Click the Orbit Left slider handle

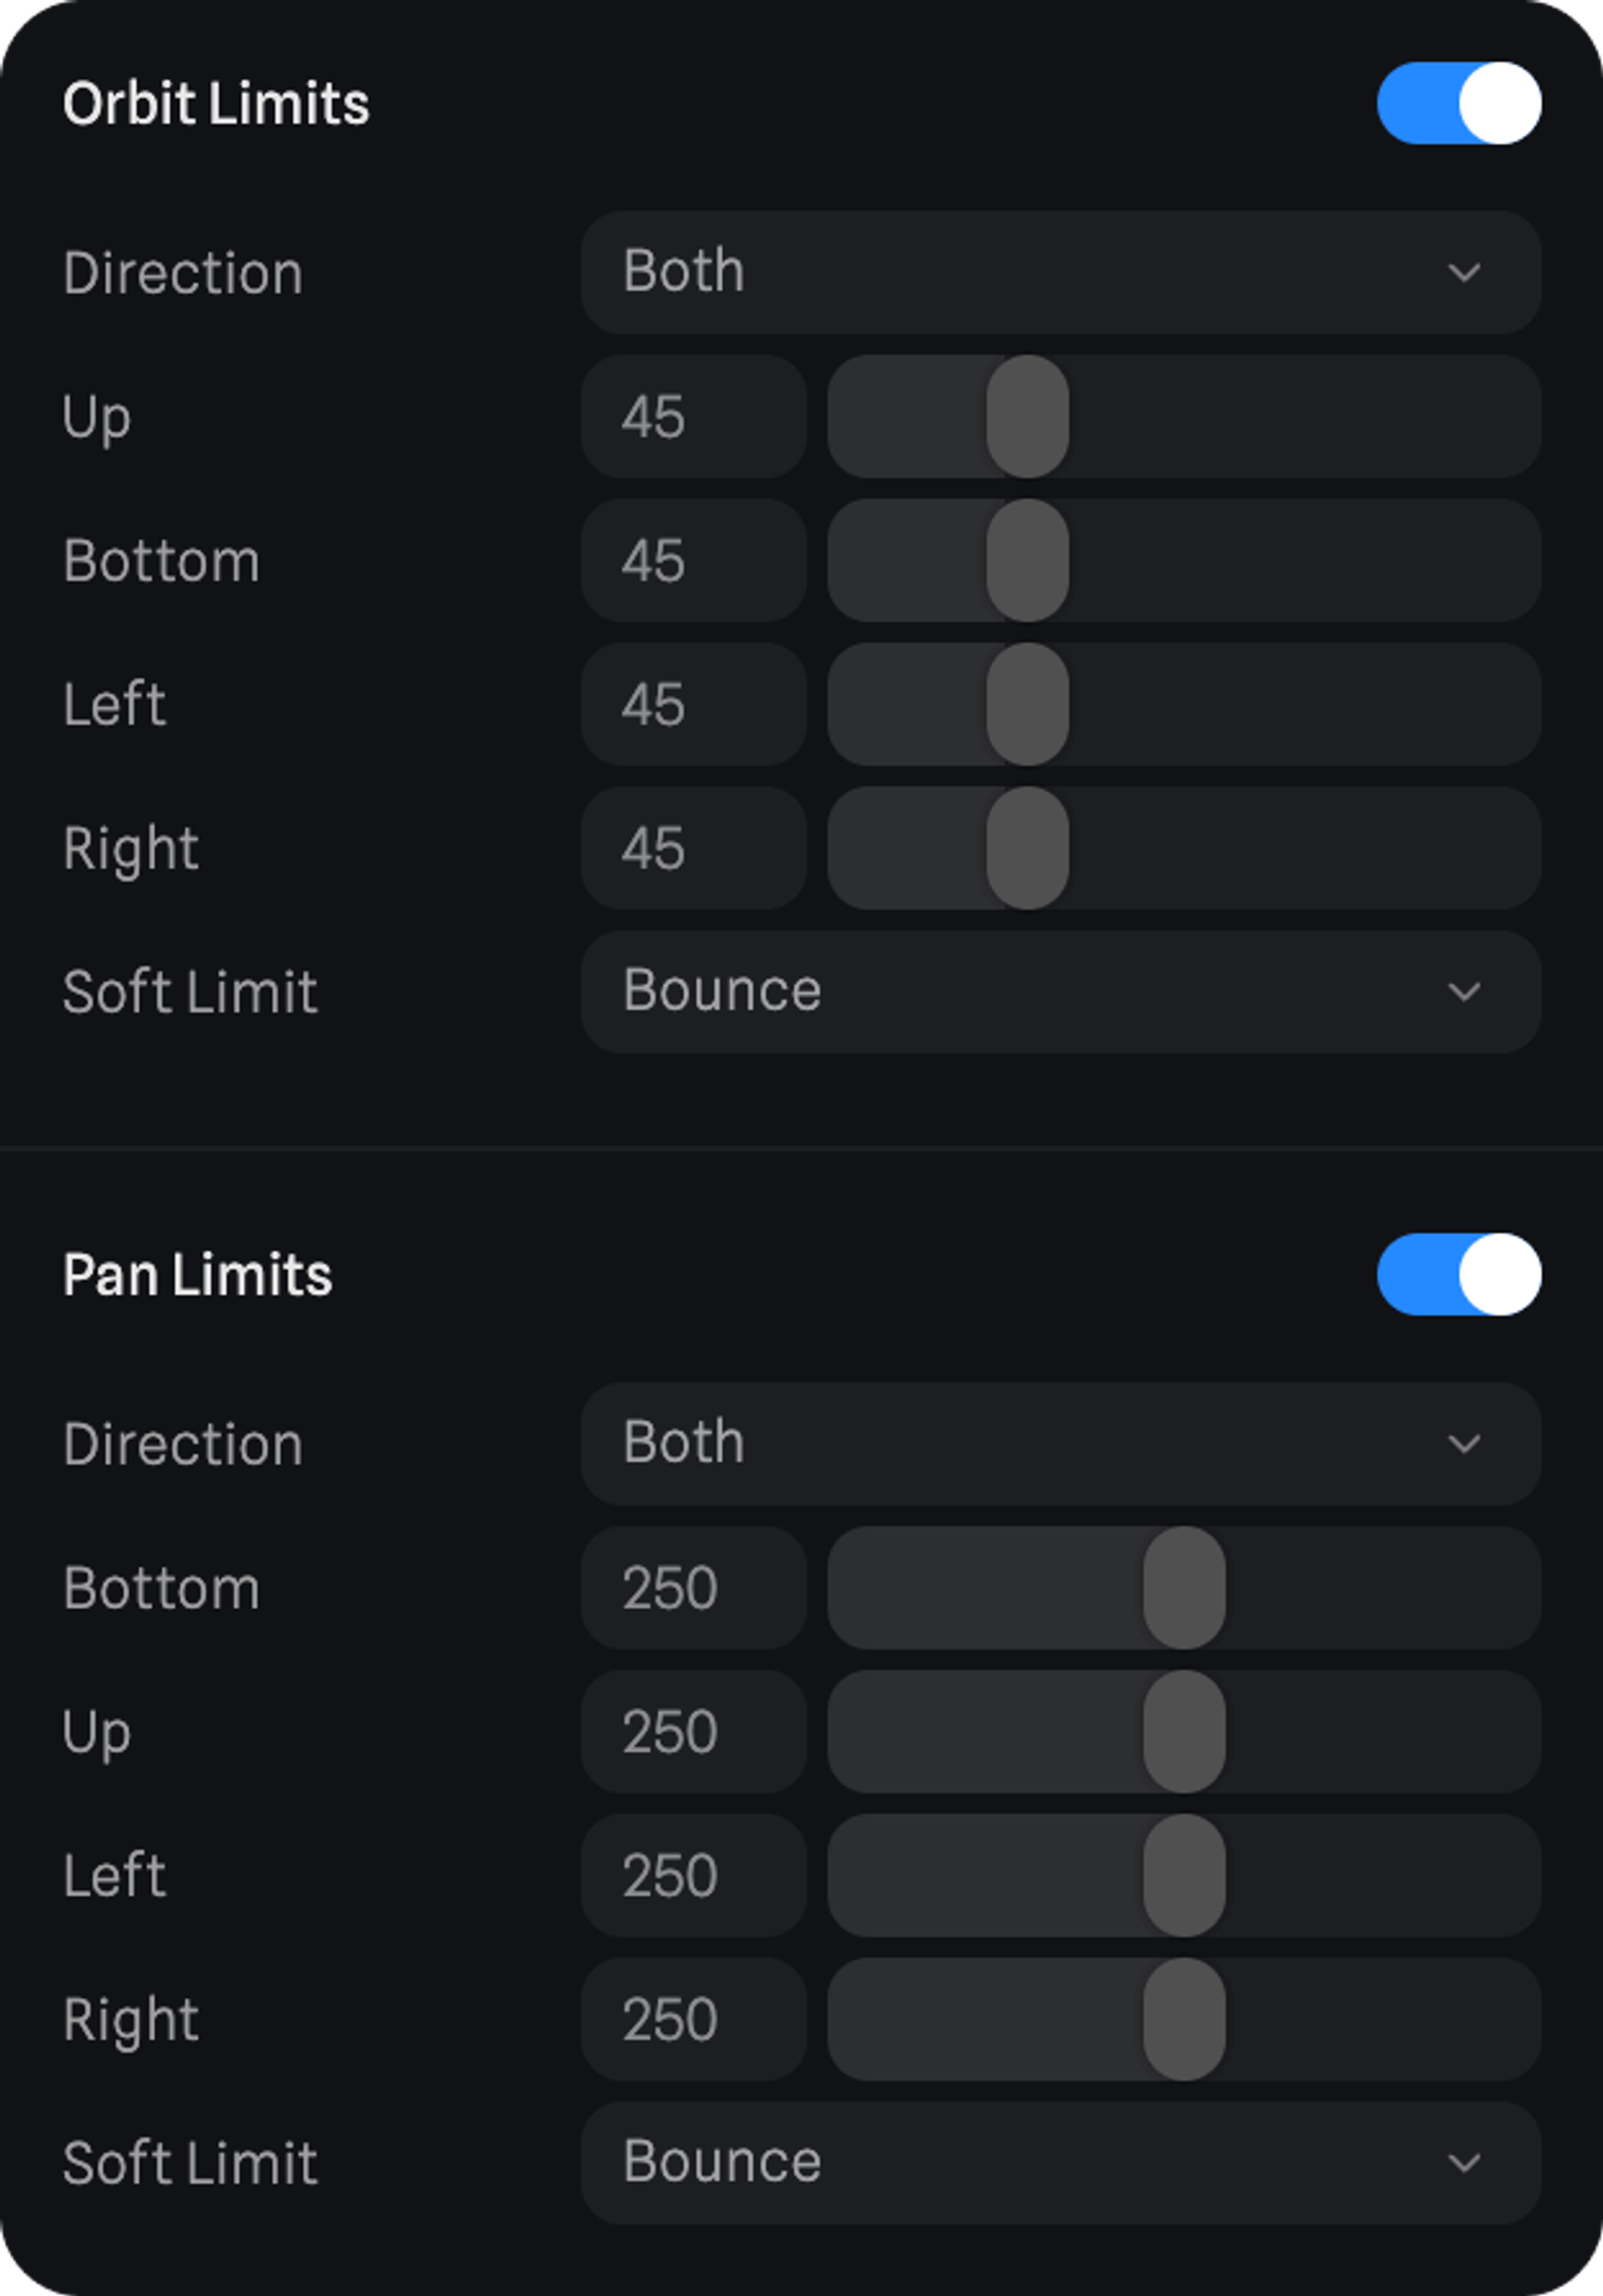click(x=1027, y=704)
